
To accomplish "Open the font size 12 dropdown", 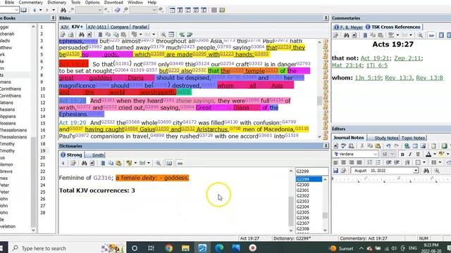I will pyautogui.click(x=392, y=155).
